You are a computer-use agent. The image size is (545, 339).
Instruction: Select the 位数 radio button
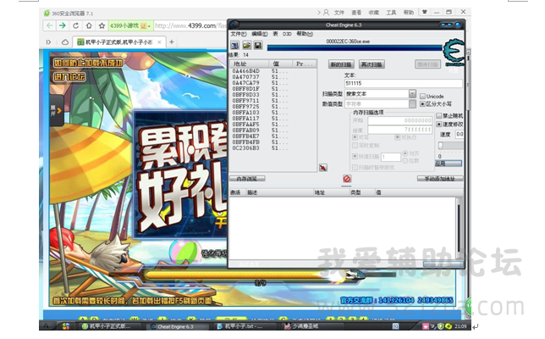click(x=405, y=160)
